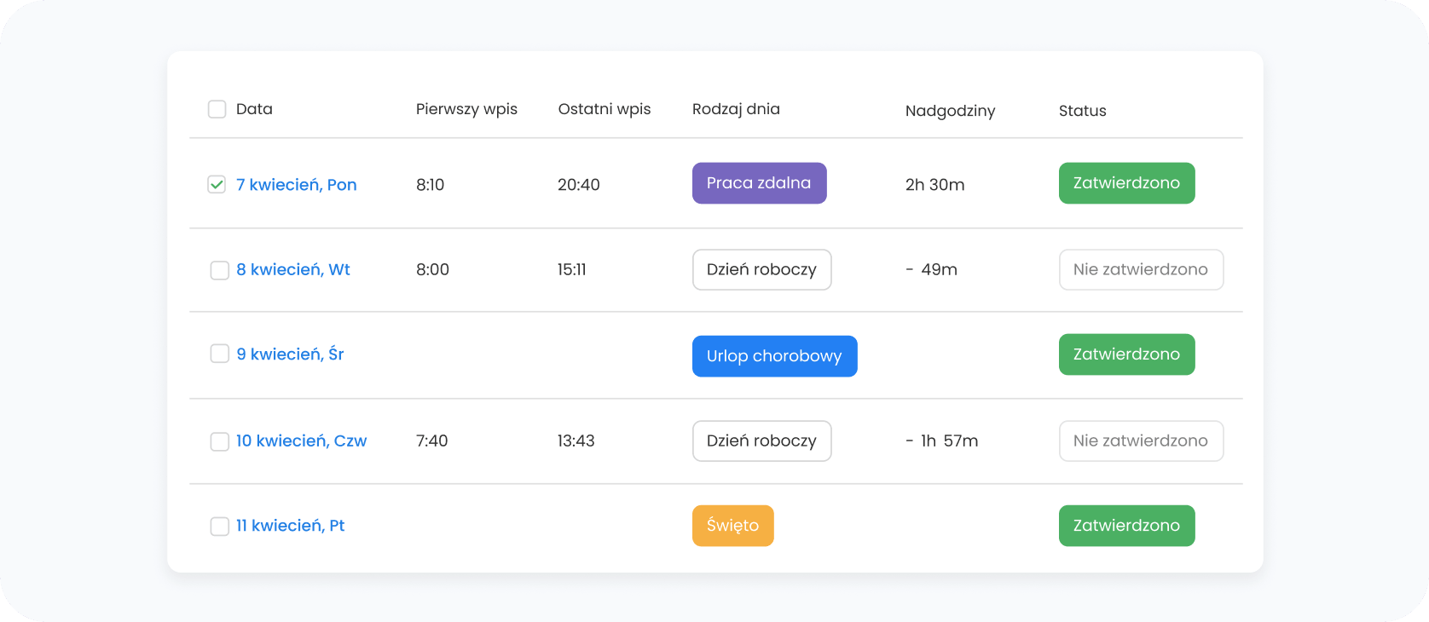The image size is (1429, 622).
Task: Tick the checkbox for 9 kwiecień
Action: [219, 354]
